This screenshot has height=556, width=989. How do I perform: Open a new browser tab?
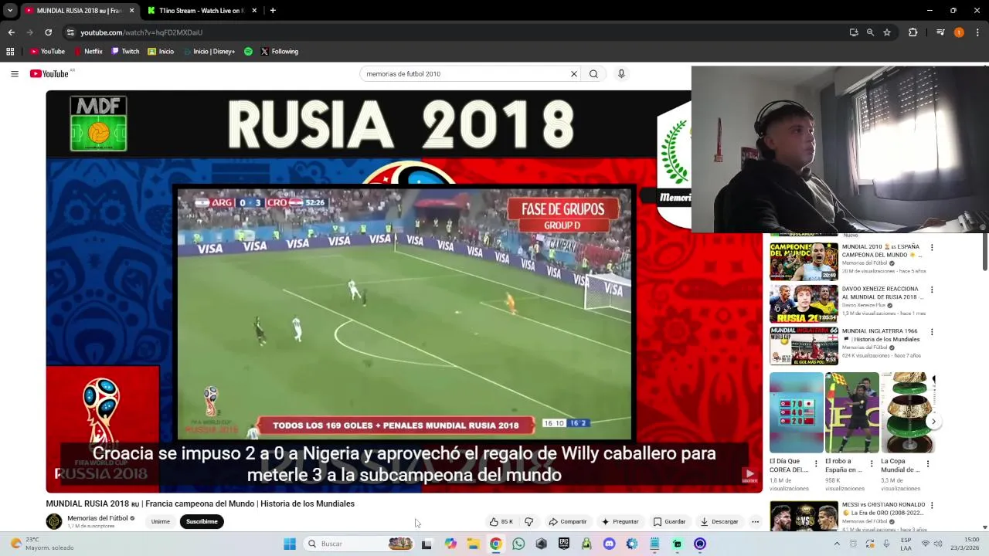tap(273, 11)
